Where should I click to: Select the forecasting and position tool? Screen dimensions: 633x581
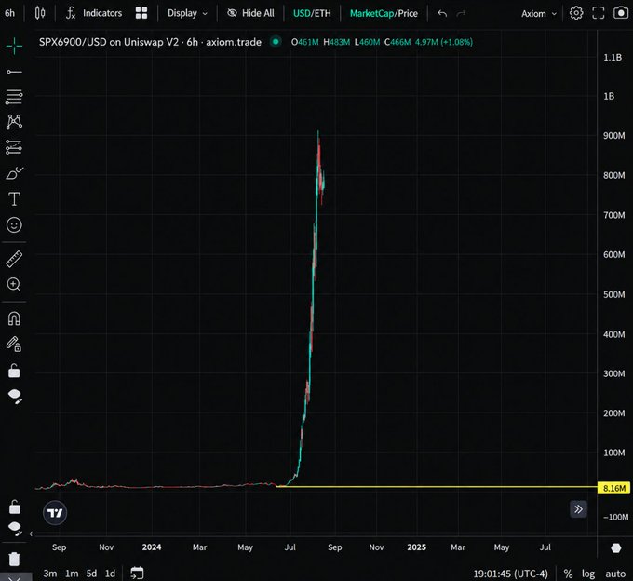point(14,147)
